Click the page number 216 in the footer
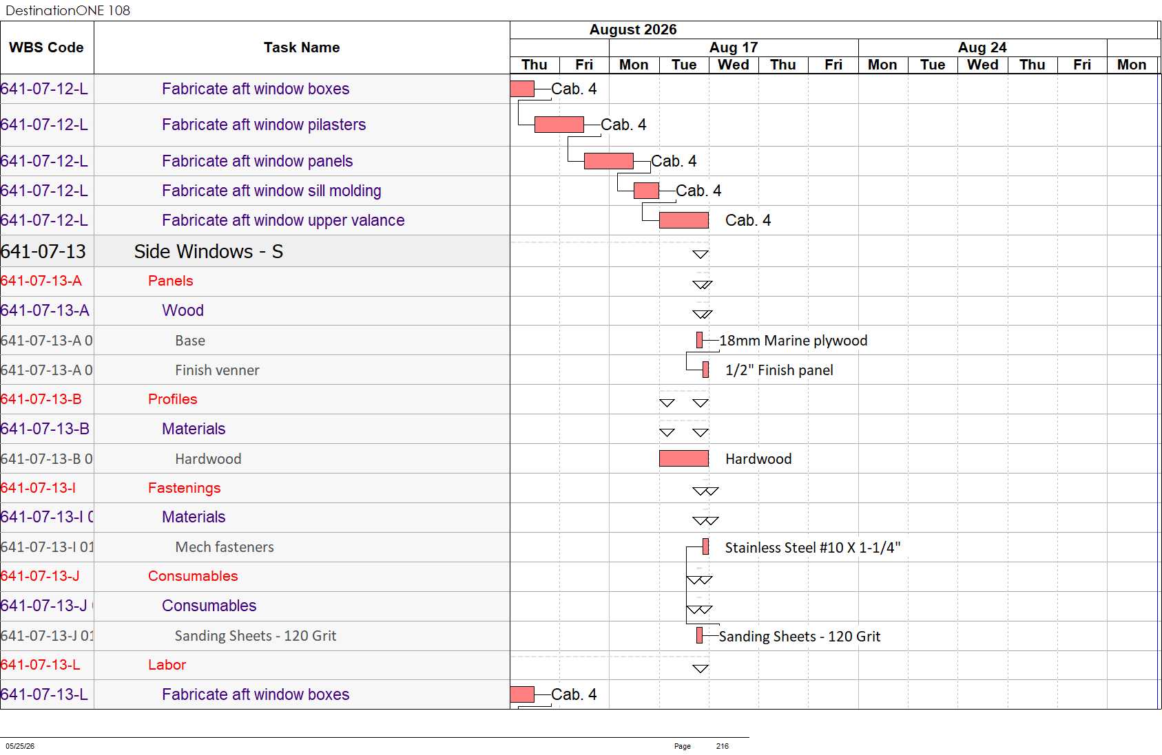 tap(722, 746)
